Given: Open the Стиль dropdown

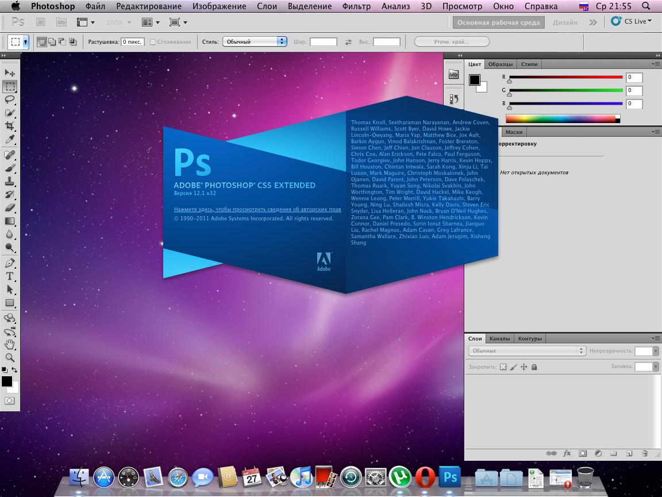Looking at the screenshot, I should click(x=256, y=41).
